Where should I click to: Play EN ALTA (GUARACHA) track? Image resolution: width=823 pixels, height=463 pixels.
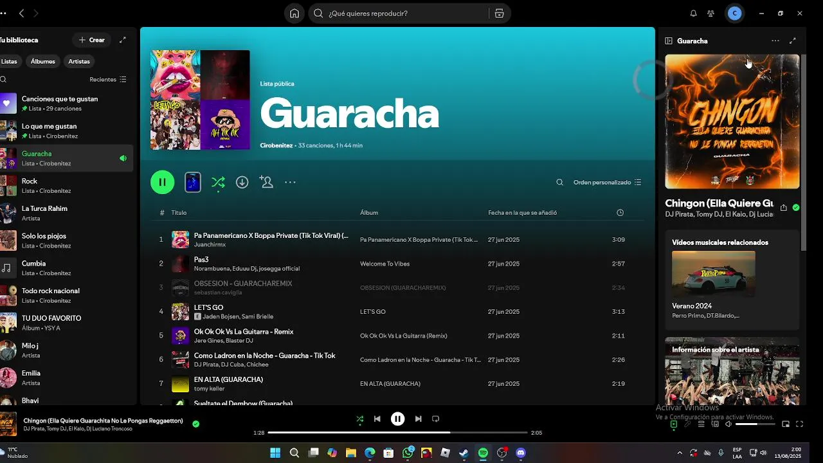point(398,384)
